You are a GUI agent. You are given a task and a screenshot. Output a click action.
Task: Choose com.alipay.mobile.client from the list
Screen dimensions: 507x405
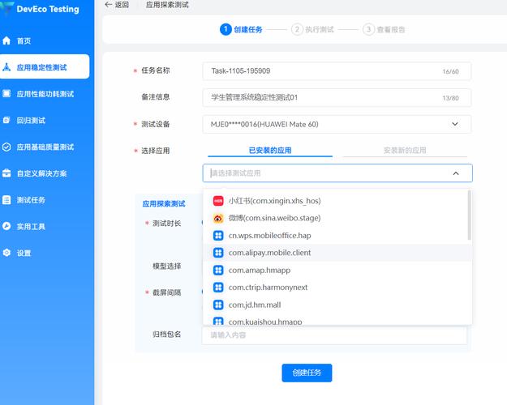point(269,253)
